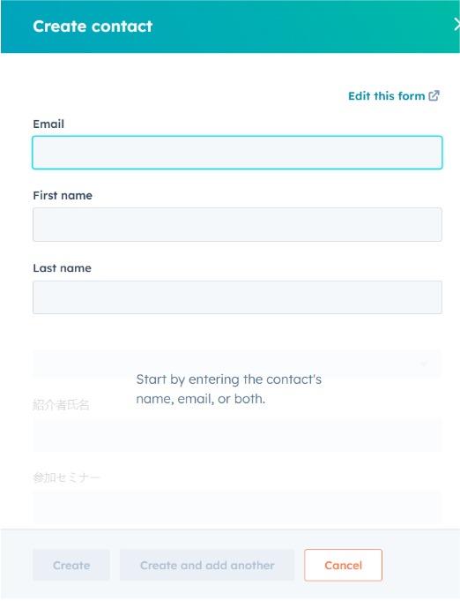The image size is (460, 601).
Task: Click the 参加セミナー input field
Action: (237, 508)
